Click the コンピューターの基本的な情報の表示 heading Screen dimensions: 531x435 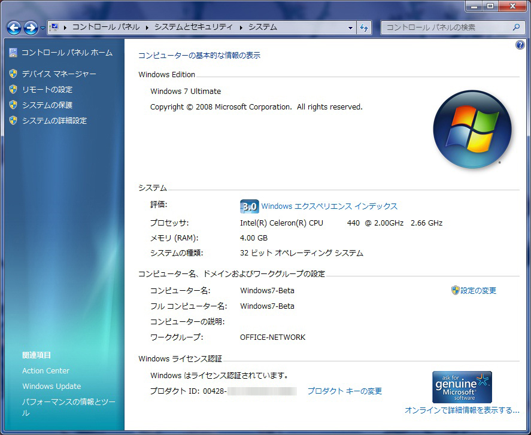click(199, 56)
